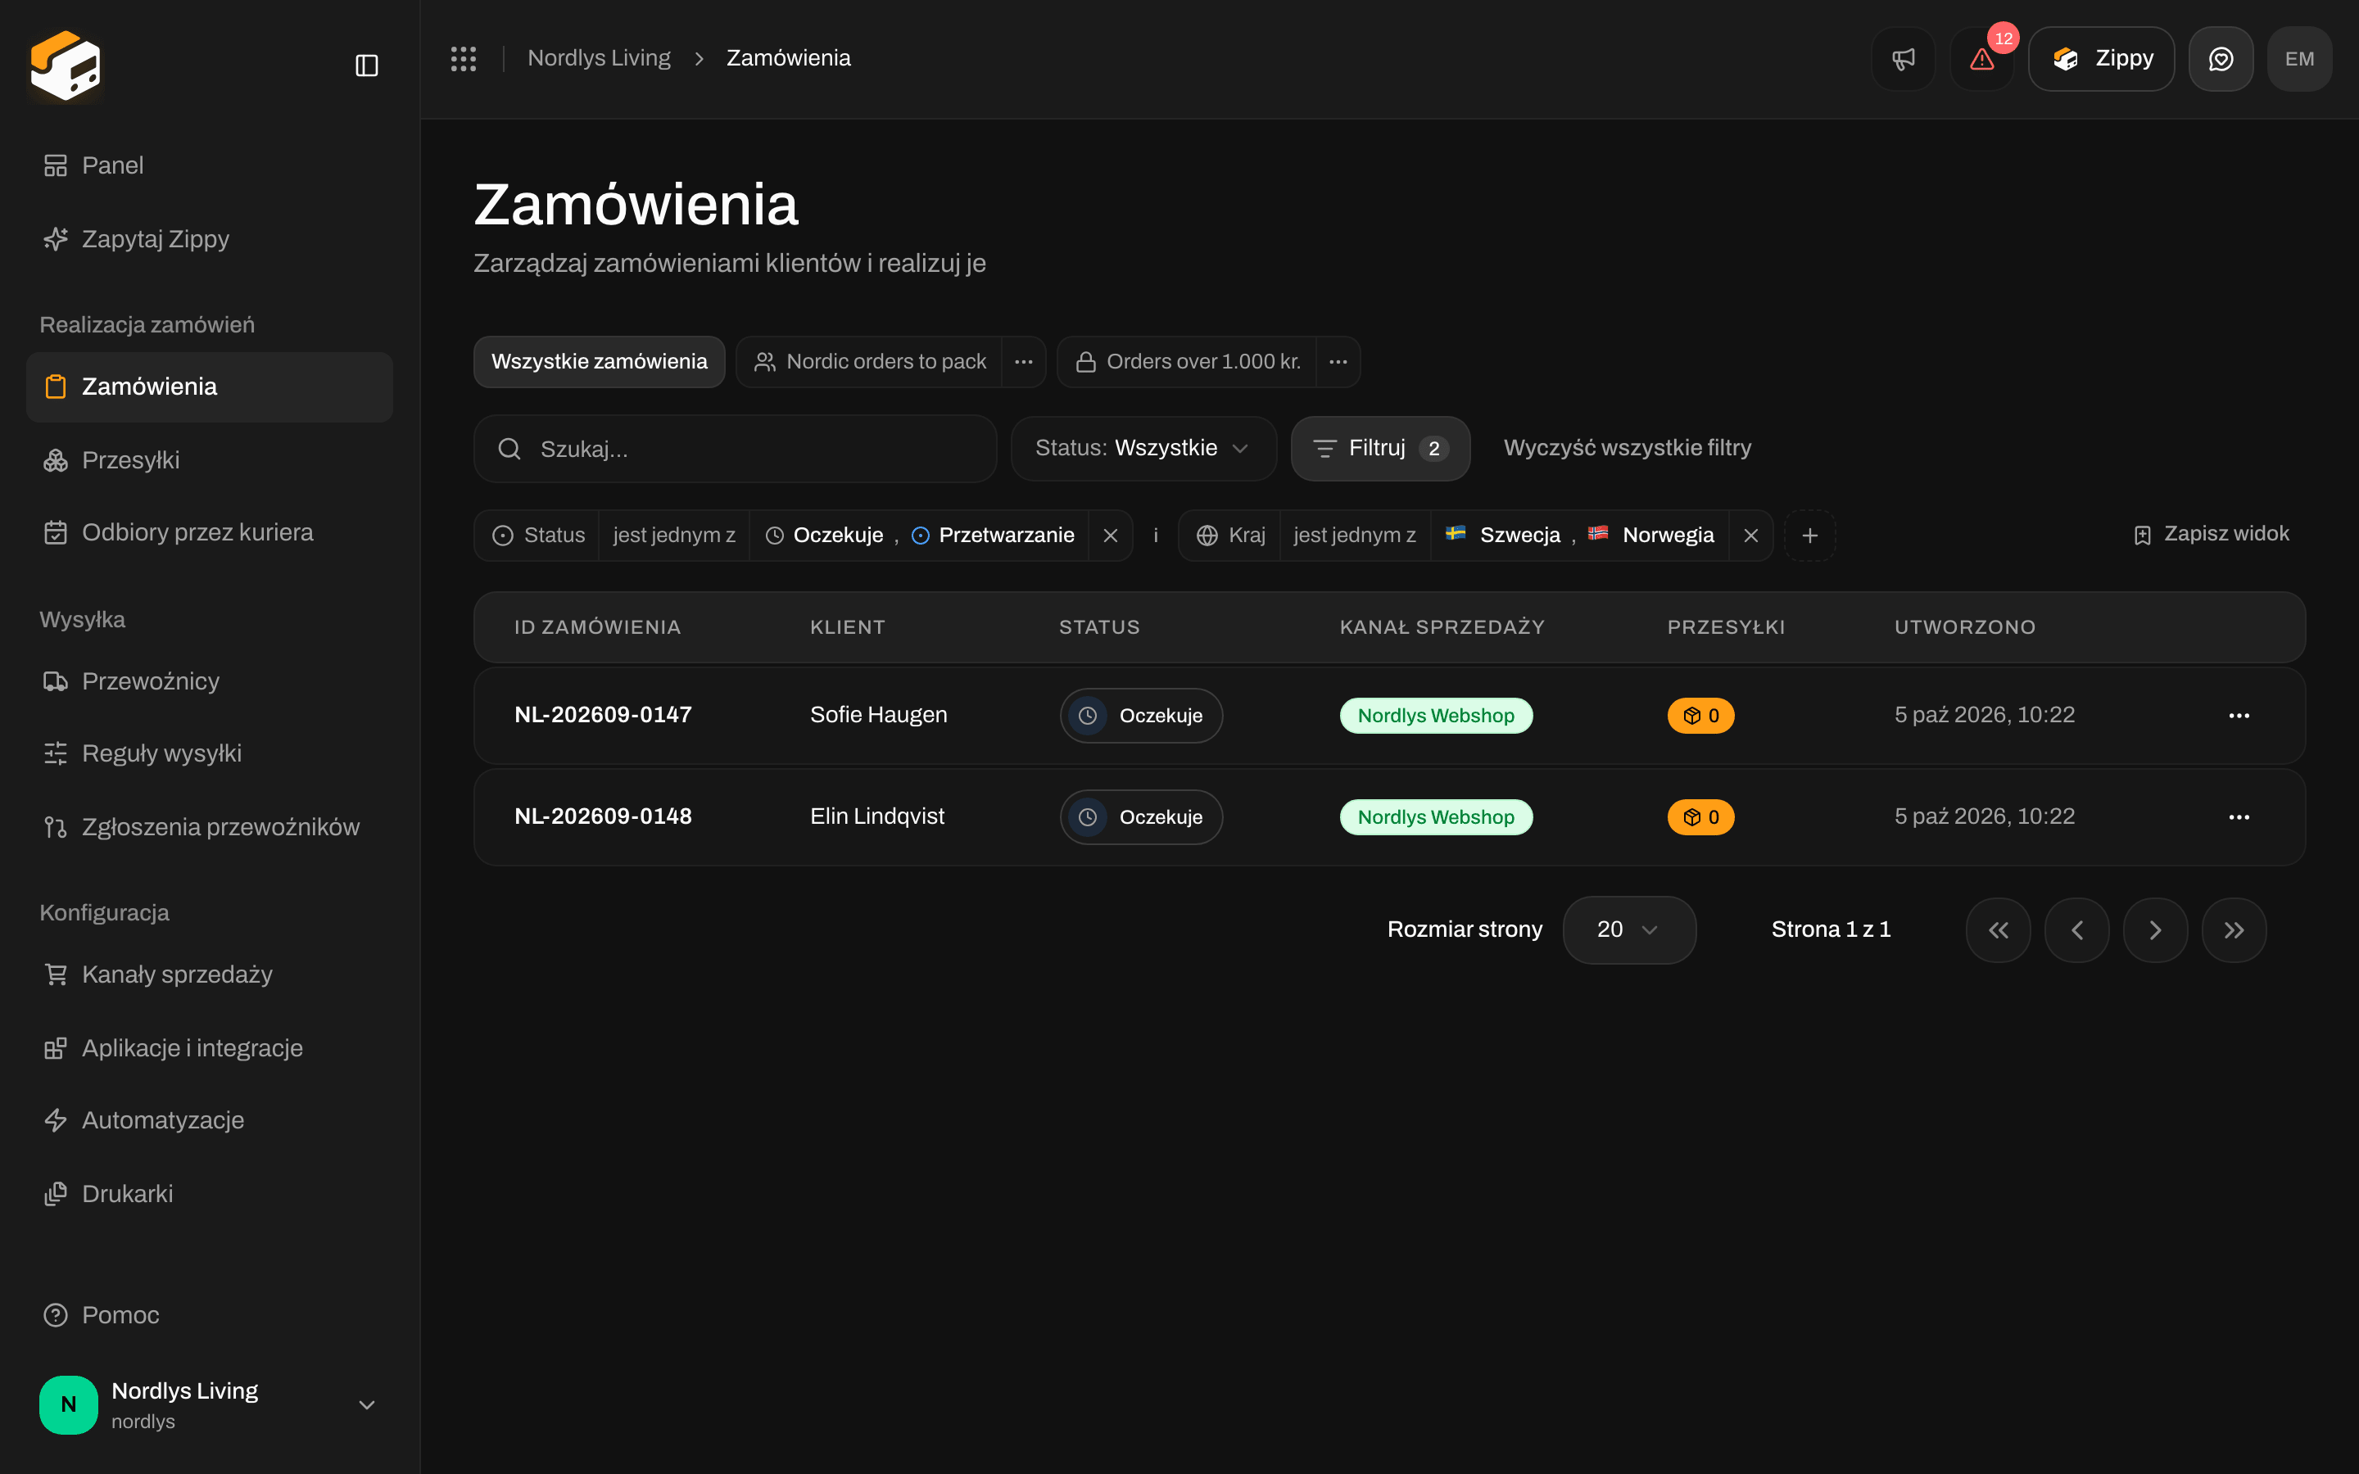The image size is (2359, 1474).
Task: Open Zapytaj Zippy in the sidebar
Action: [210, 239]
